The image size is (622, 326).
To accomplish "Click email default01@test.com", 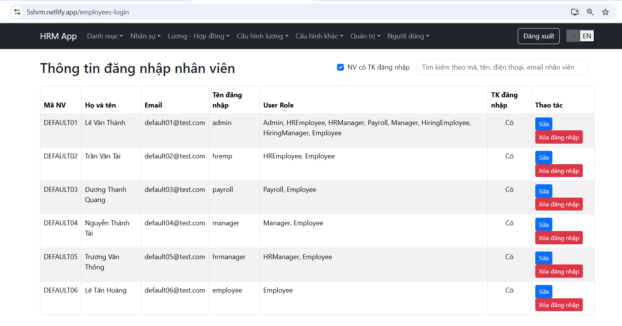I will click(175, 123).
